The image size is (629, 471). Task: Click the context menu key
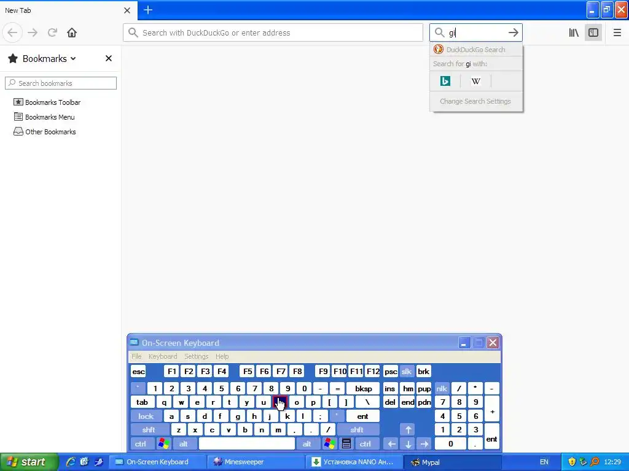pyautogui.click(x=346, y=444)
